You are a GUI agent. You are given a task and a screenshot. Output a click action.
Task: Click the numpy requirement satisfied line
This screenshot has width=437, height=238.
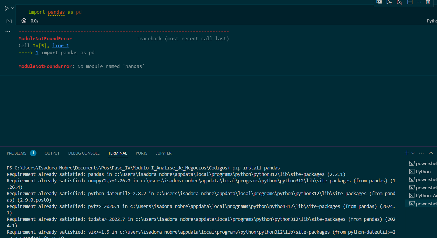[x=201, y=184]
